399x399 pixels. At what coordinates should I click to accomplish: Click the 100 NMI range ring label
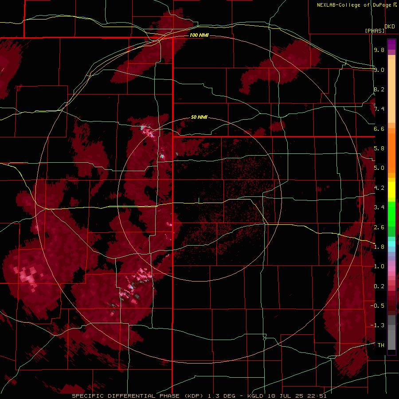(x=199, y=35)
